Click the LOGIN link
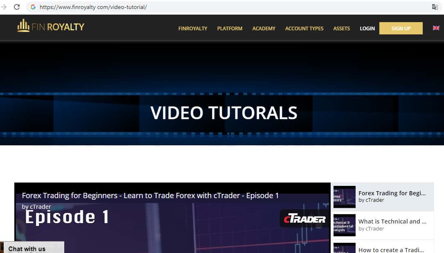The height and width of the screenshot is (253, 444). 367,28
